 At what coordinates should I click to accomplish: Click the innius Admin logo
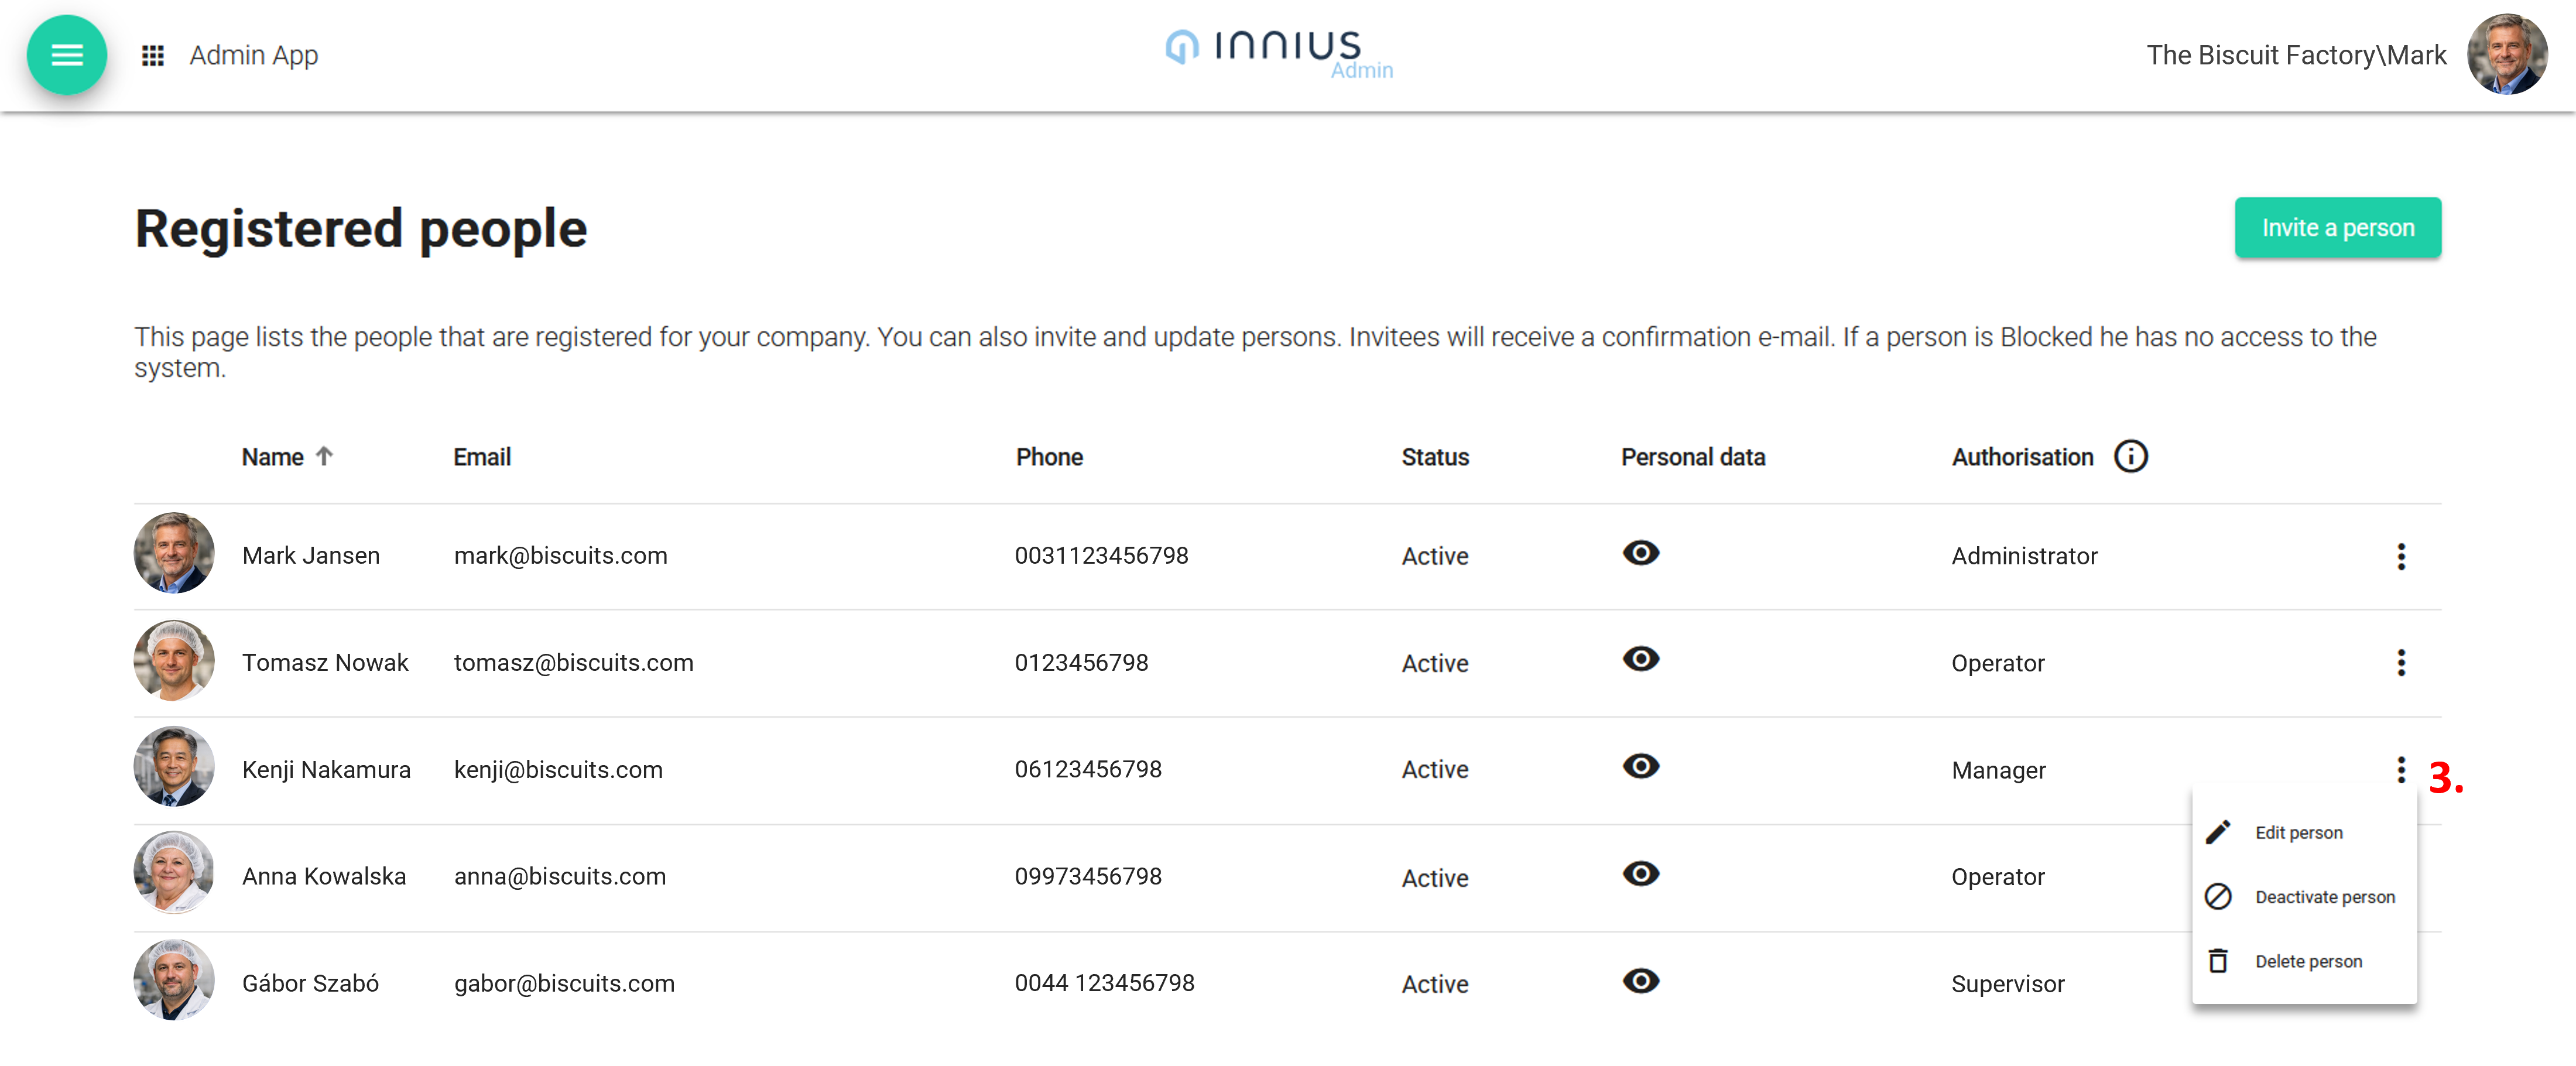coord(1278,52)
